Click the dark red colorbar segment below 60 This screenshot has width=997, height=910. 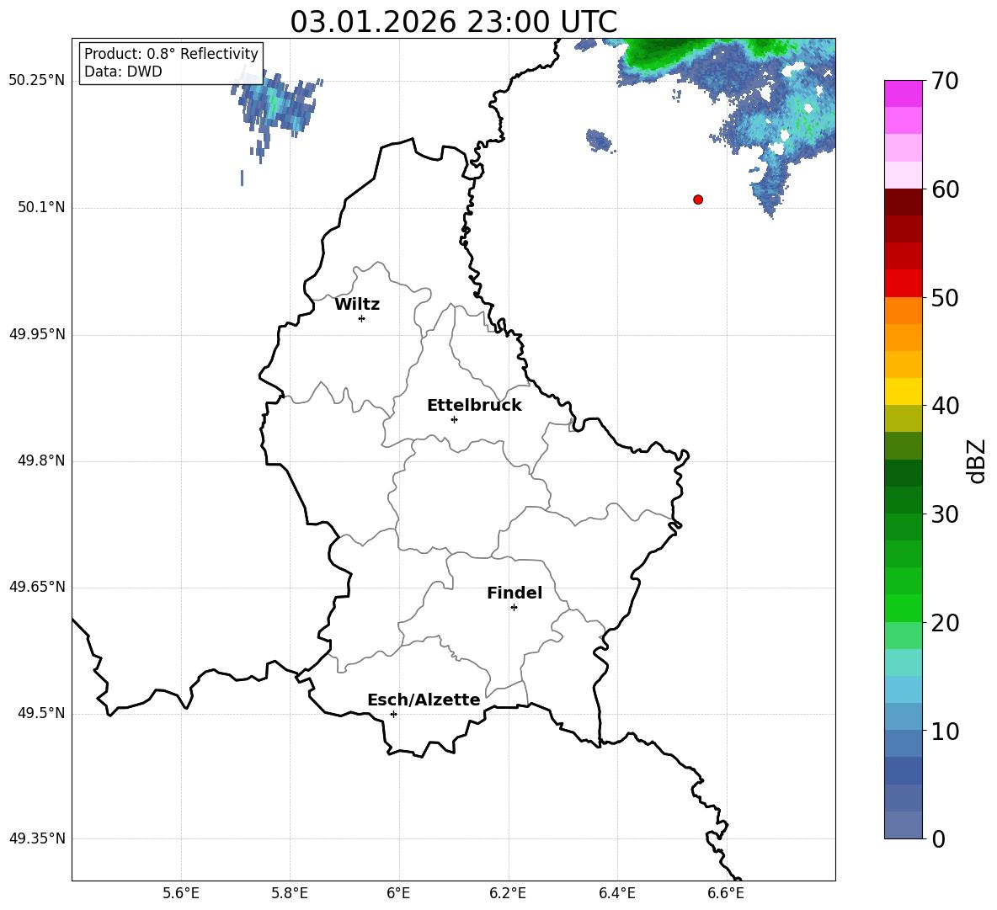click(903, 202)
